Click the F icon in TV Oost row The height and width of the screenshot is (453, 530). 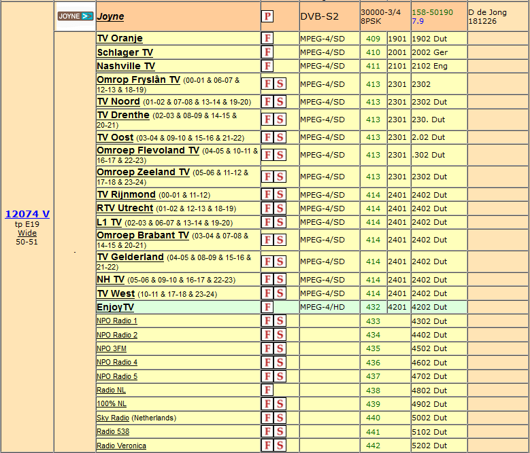click(267, 137)
